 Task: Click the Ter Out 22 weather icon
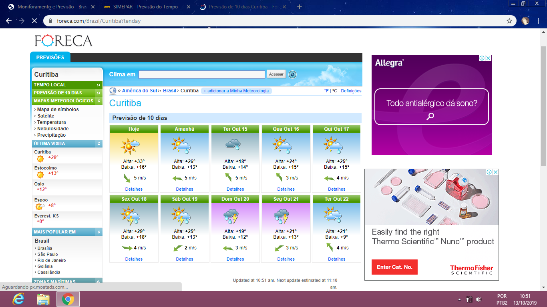point(333,215)
